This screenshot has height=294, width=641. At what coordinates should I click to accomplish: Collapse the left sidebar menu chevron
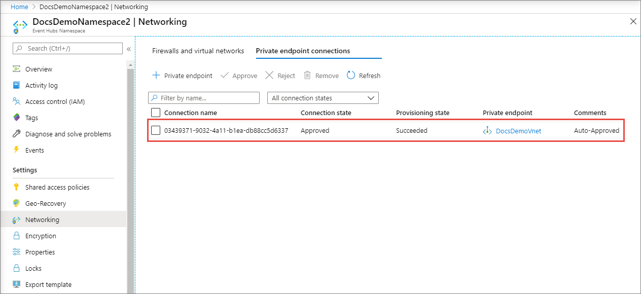click(x=129, y=49)
